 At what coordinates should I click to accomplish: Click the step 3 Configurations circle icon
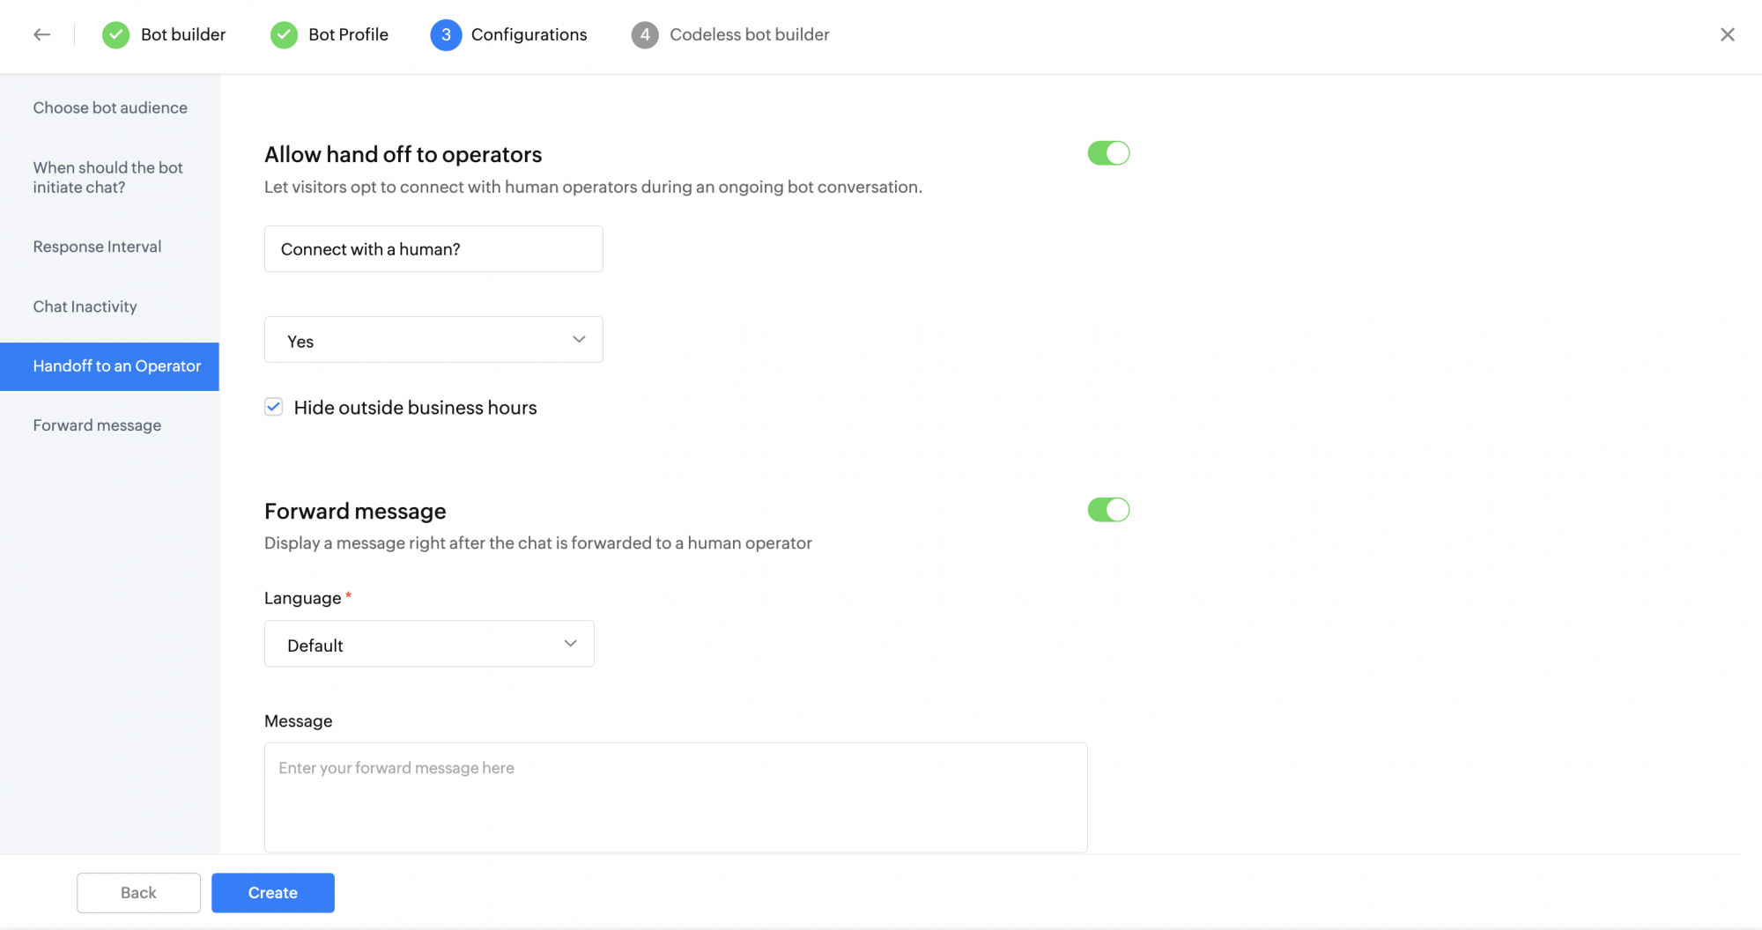click(x=446, y=34)
